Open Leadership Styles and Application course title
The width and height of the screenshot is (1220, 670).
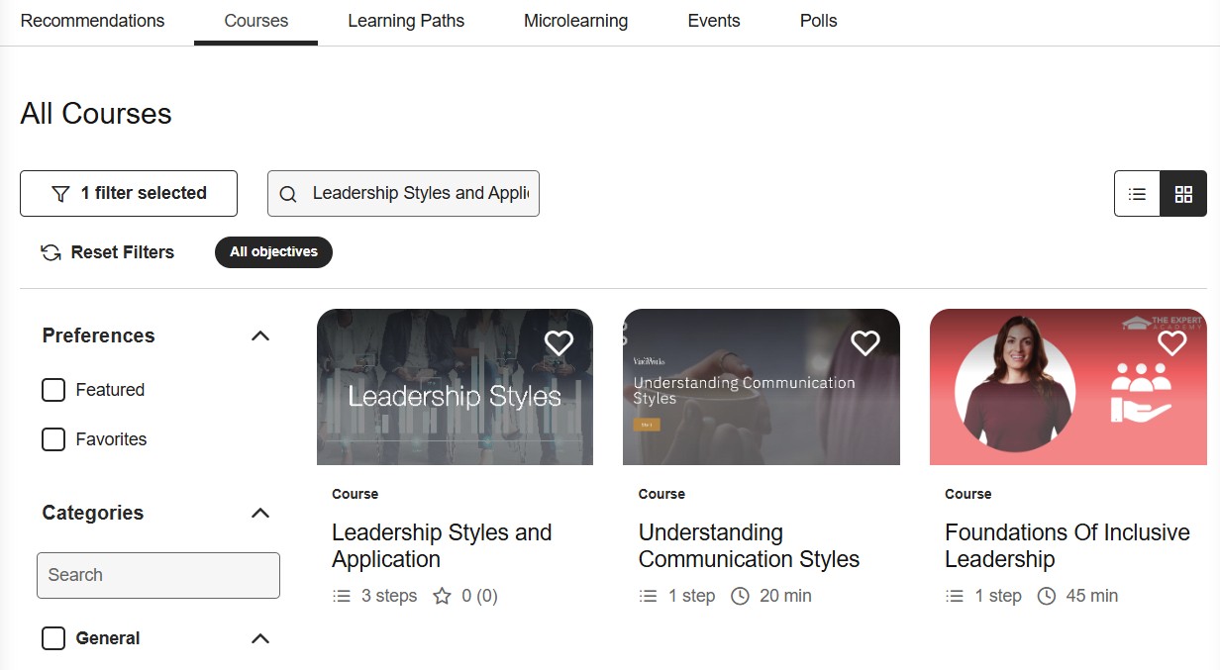click(442, 545)
